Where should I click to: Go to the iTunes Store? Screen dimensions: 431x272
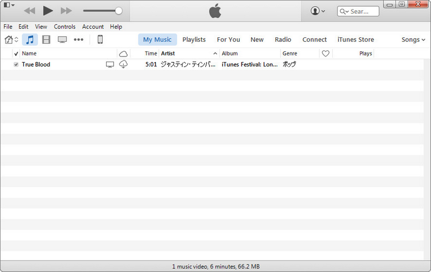coord(356,40)
